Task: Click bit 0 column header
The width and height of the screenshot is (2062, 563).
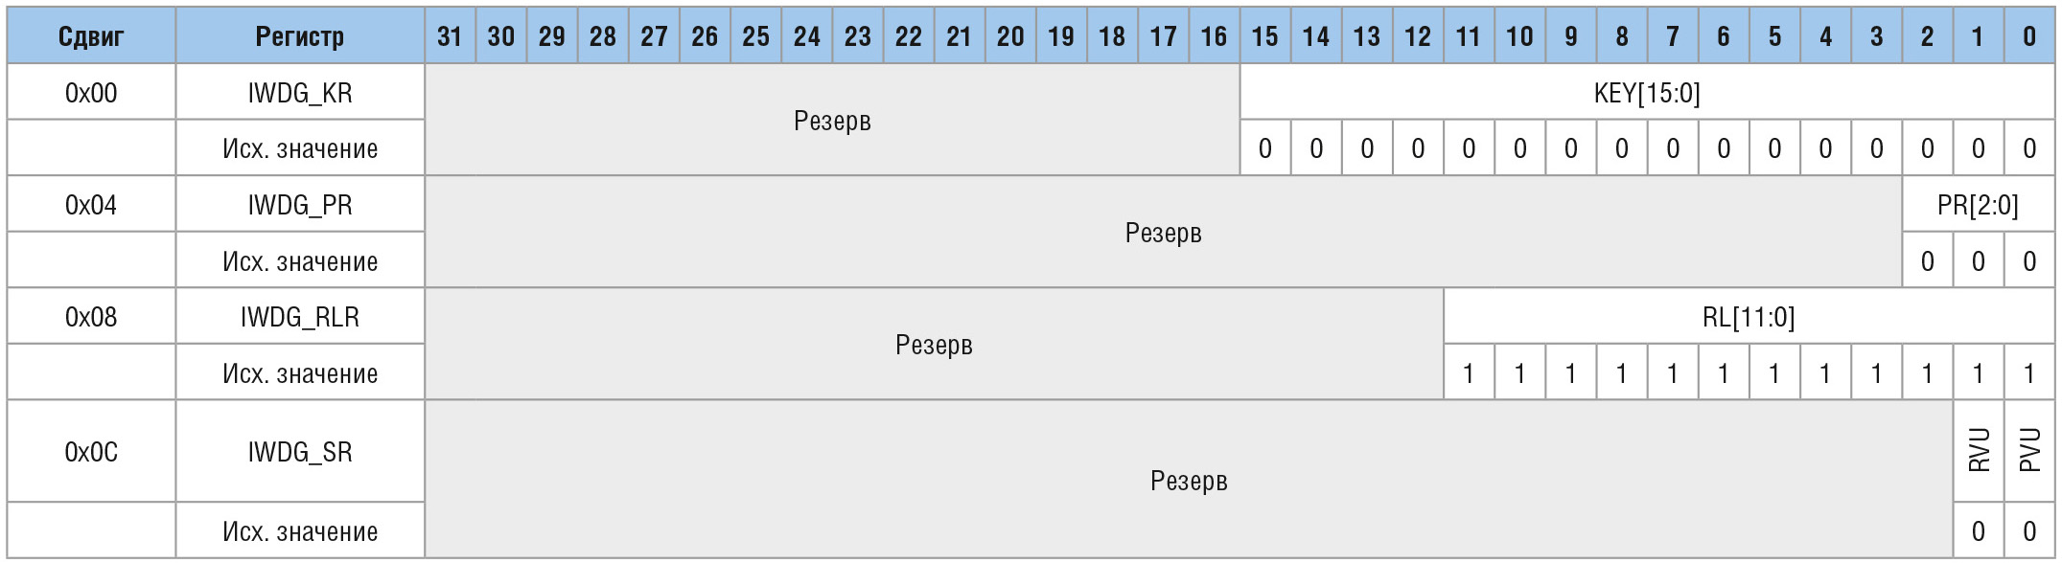Action: point(2029,36)
